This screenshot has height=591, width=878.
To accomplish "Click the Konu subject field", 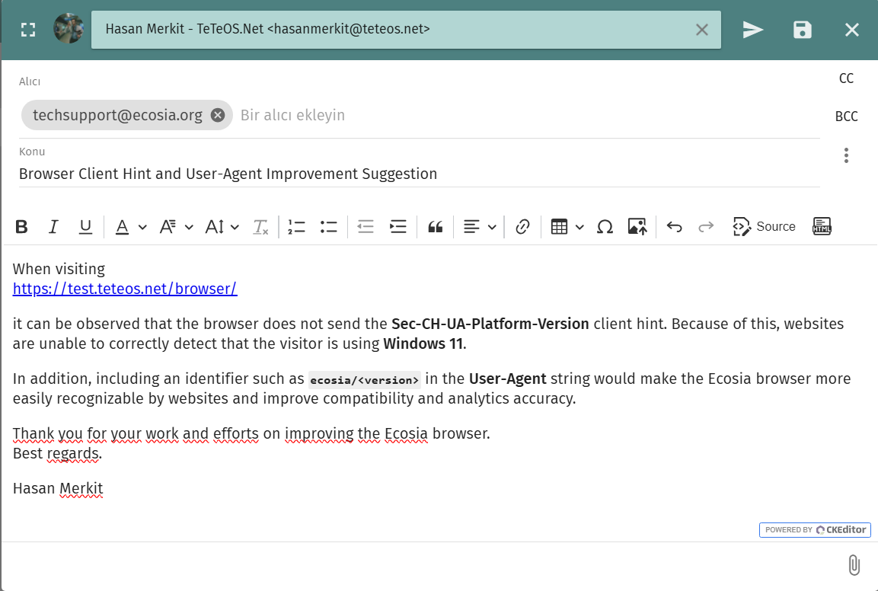I will 420,174.
